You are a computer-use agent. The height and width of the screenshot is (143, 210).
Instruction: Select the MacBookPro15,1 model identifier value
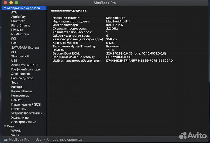click(x=118, y=22)
